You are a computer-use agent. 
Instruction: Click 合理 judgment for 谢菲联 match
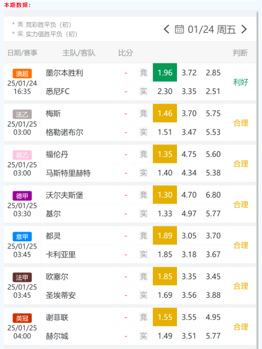click(x=241, y=327)
